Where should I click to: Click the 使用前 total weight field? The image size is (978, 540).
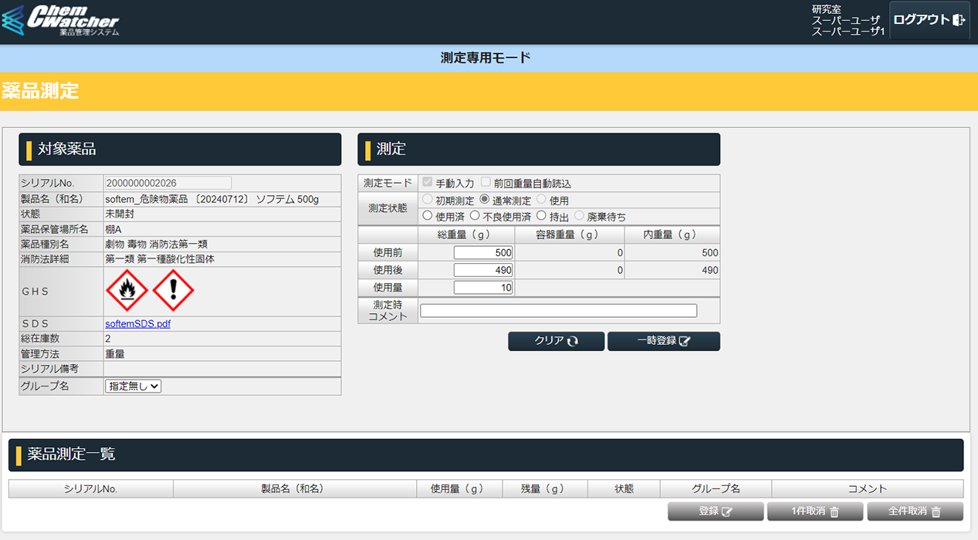pyautogui.click(x=483, y=252)
